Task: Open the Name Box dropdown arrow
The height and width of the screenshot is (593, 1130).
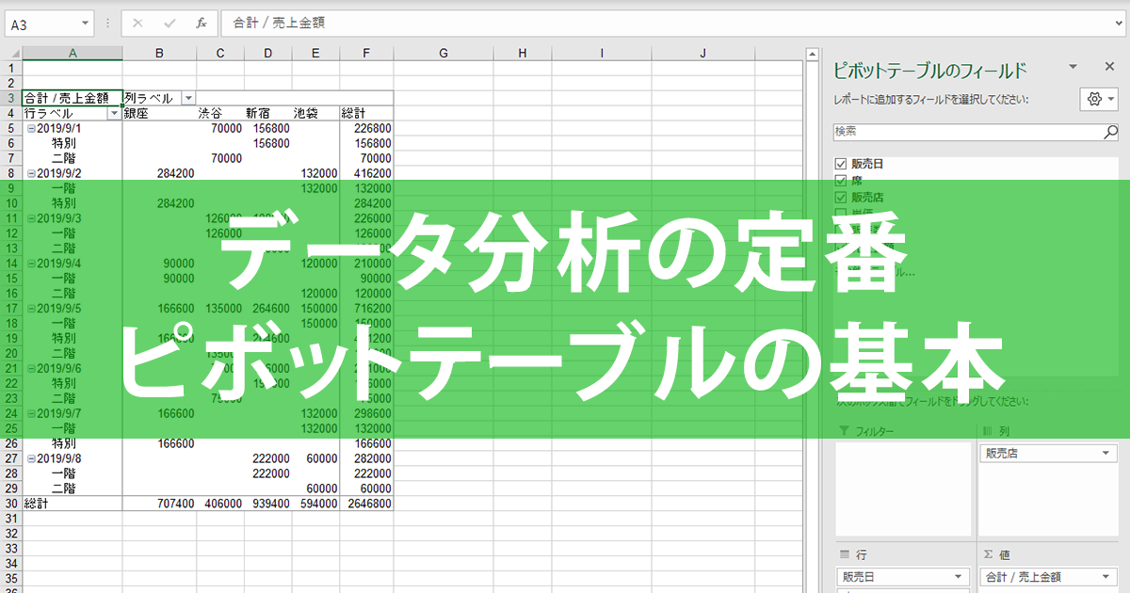Action: pyautogui.click(x=86, y=24)
